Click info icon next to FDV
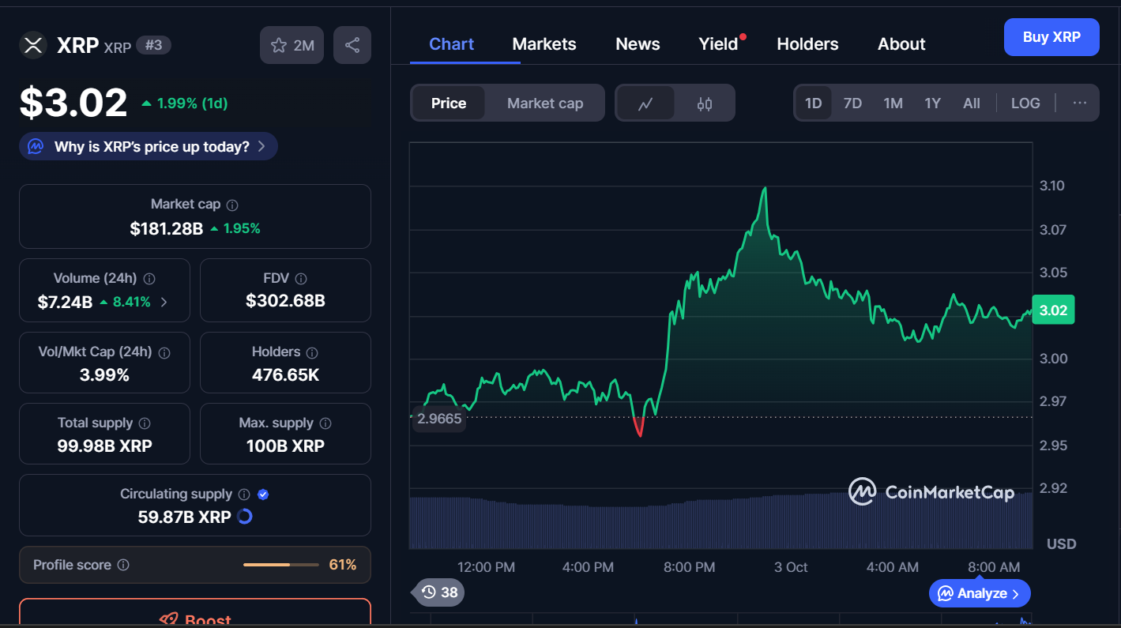Image resolution: width=1121 pixels, height=628 pixels. pos(301,279)
